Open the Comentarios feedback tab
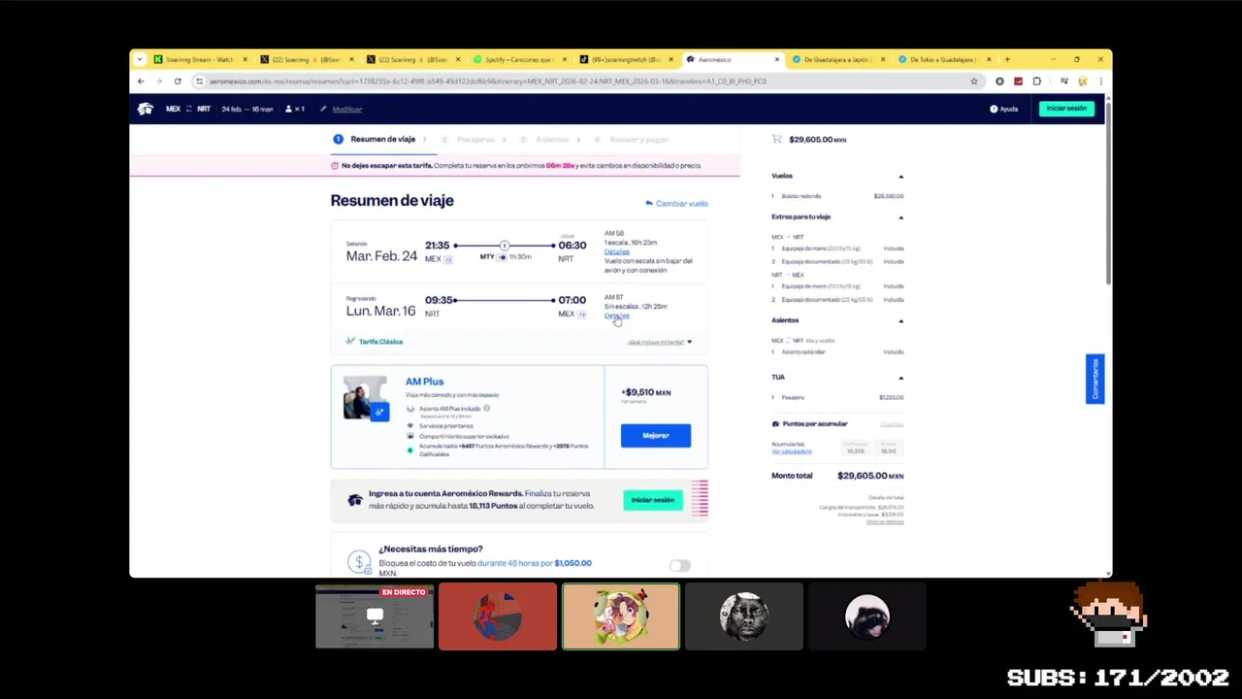Viewport: 1242px width, 699px height. click(1095, 379)
